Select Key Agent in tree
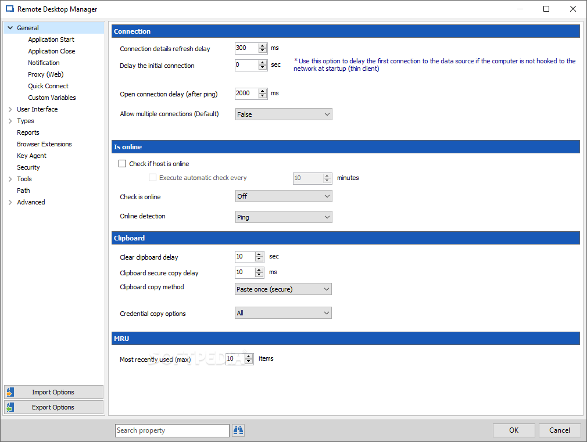 tap(31, 156)
